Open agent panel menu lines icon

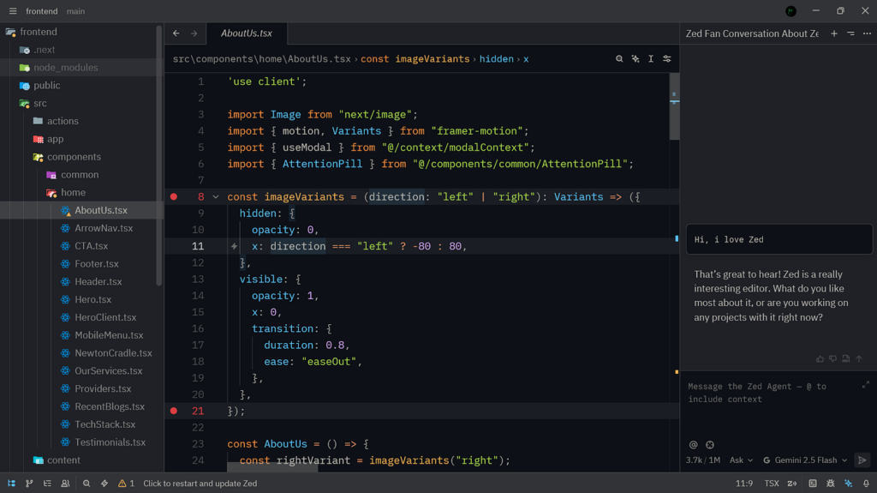[x=850, y=33]
